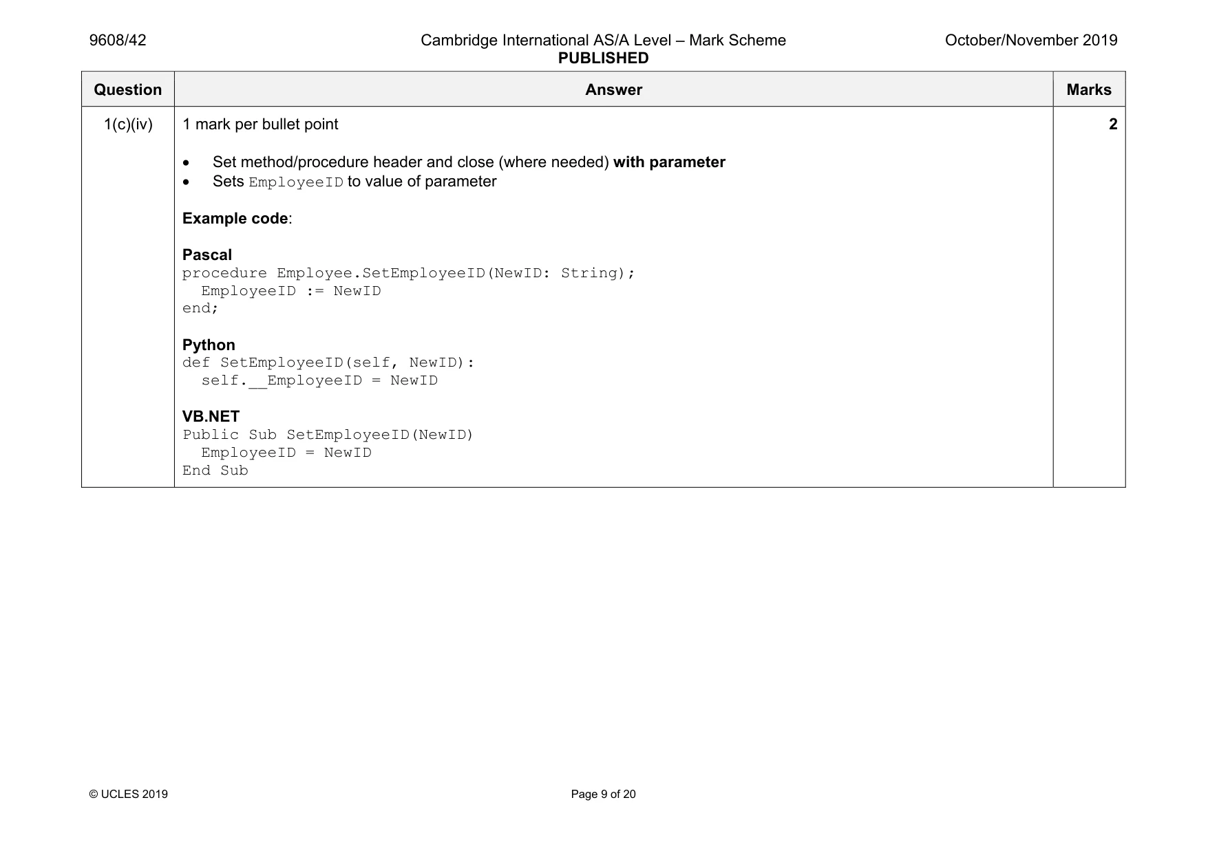Click the Answer column header
The image size is (1208, 853).
(613, 89)
